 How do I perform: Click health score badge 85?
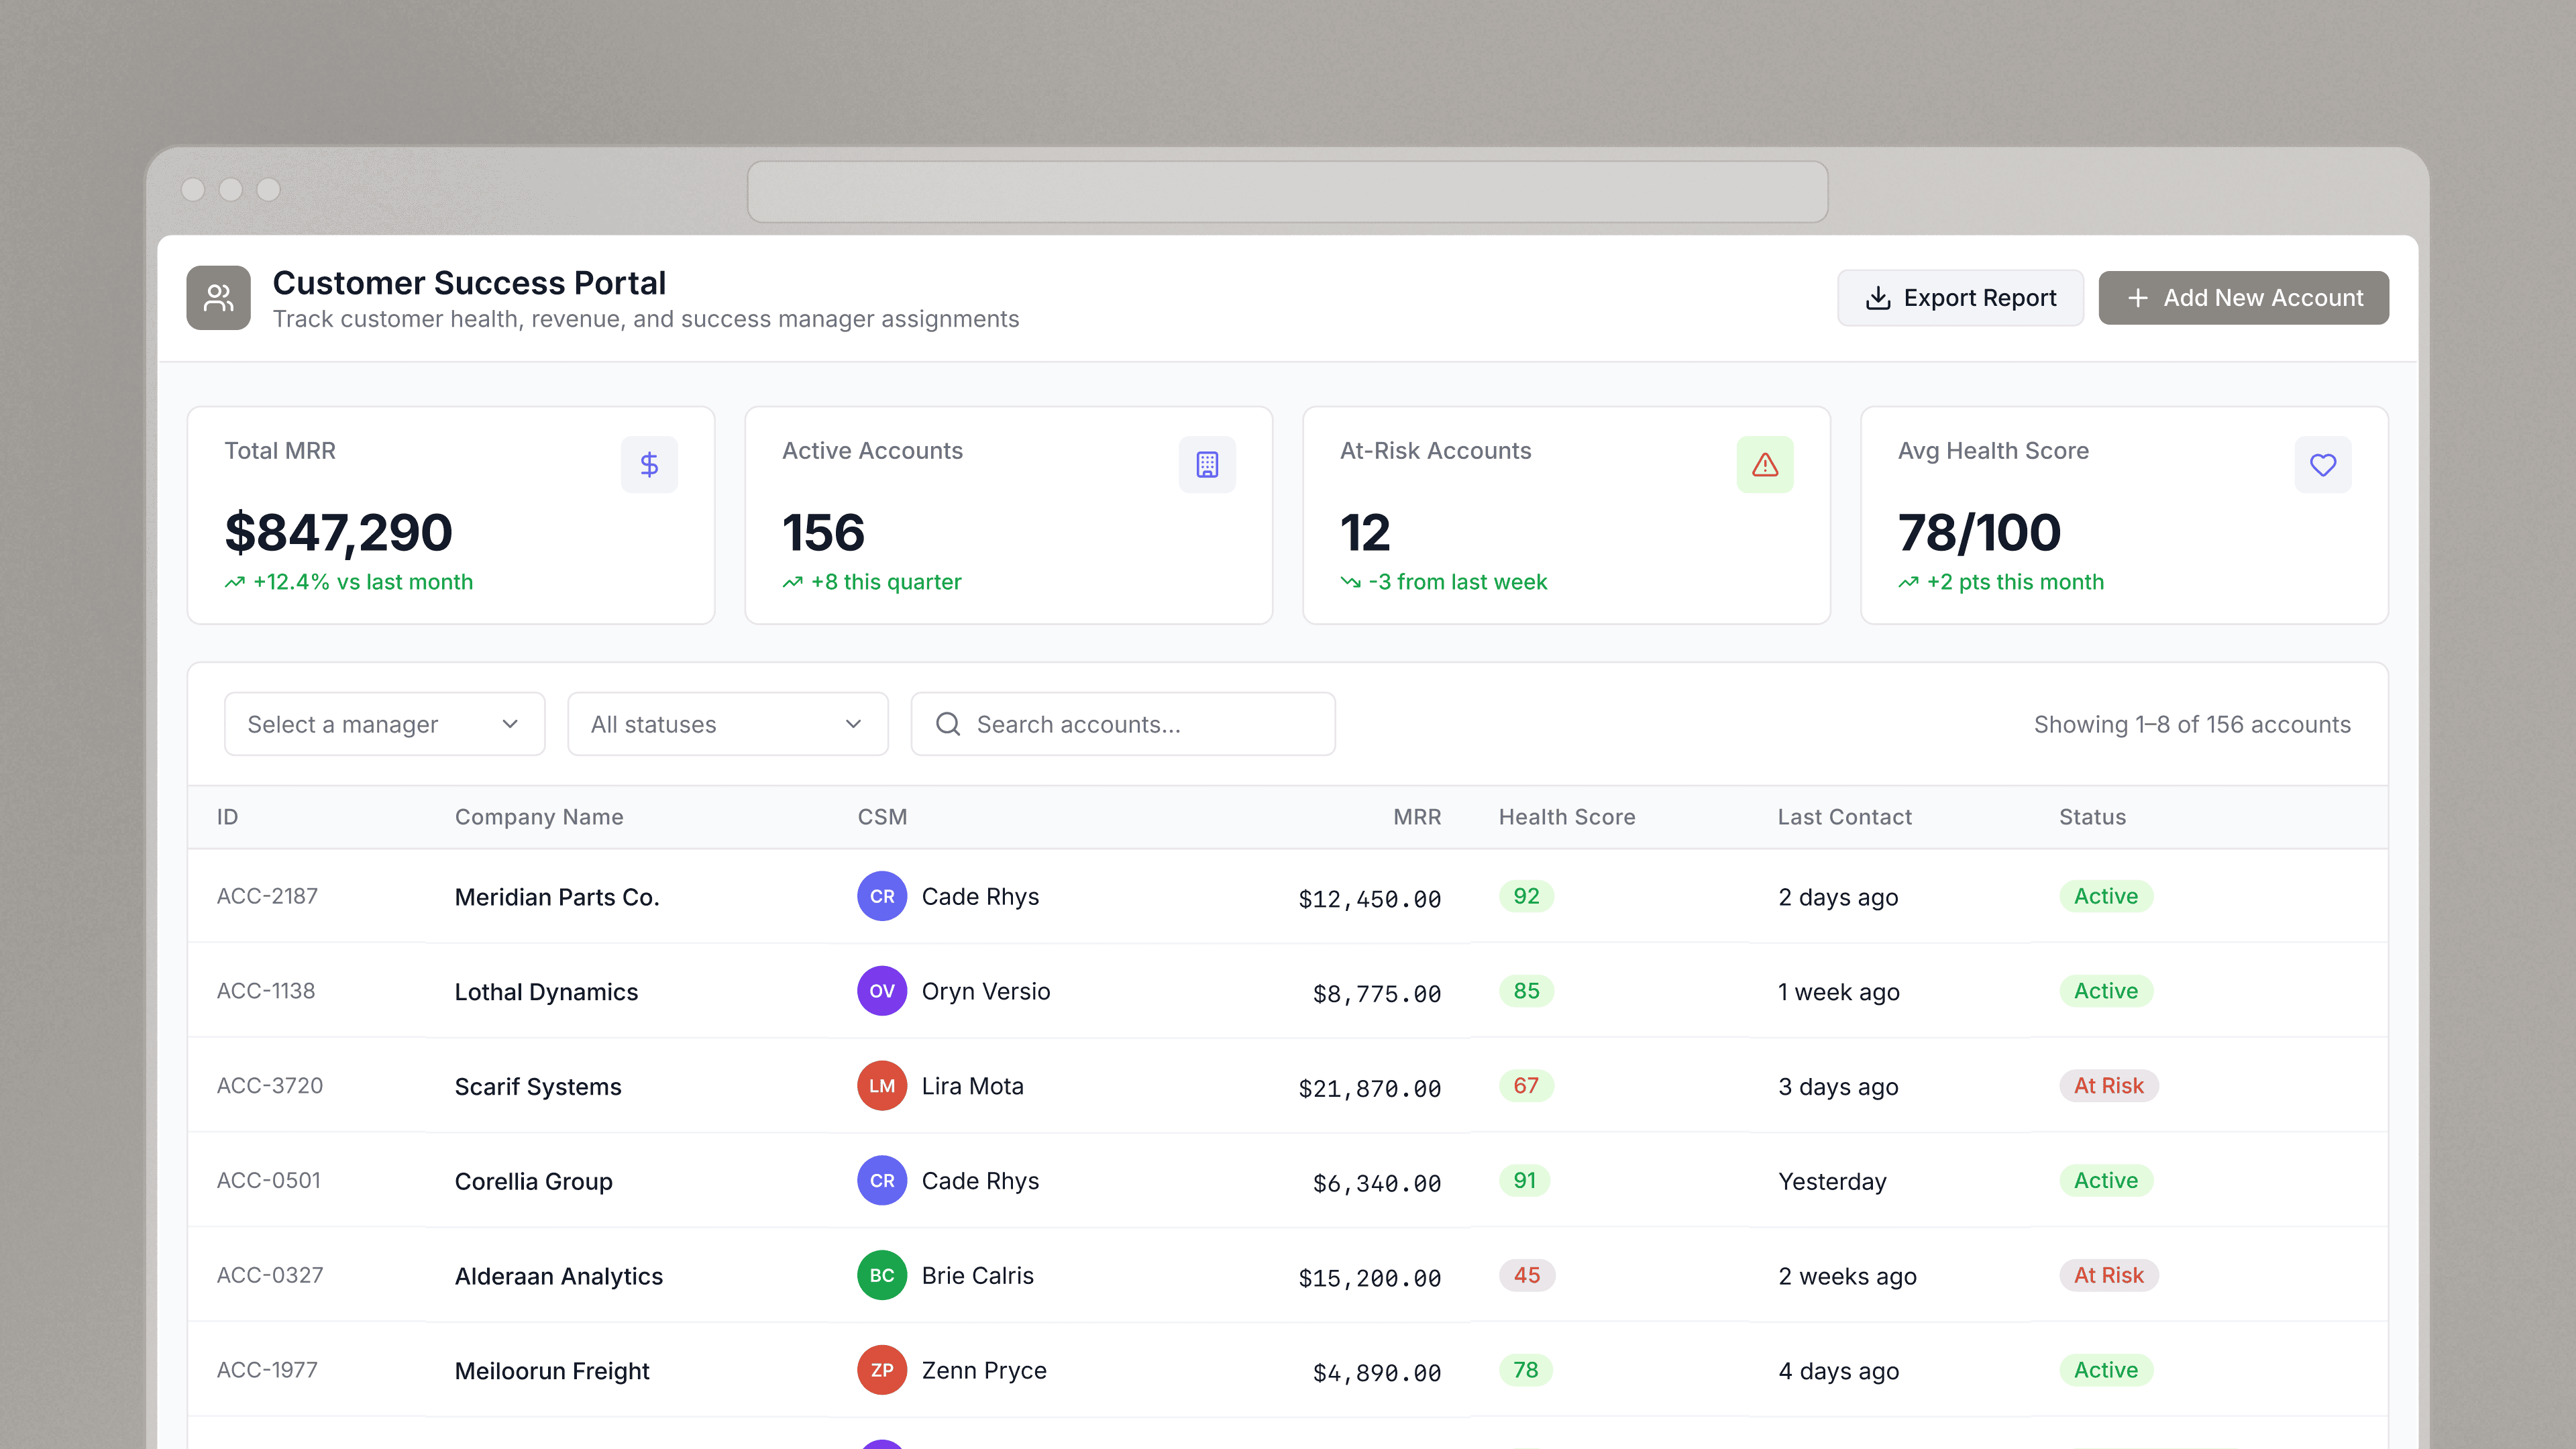coord(1526,991)
